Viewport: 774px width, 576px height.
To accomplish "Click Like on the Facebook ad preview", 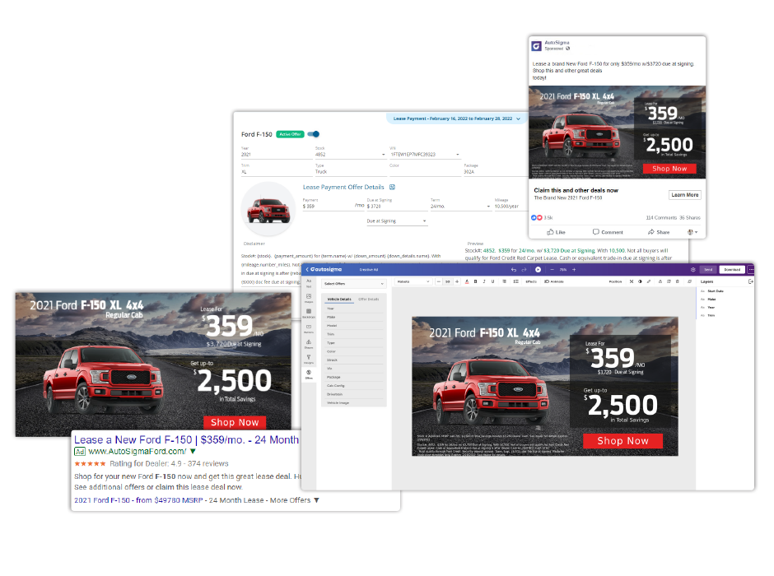I will (556, 232).
